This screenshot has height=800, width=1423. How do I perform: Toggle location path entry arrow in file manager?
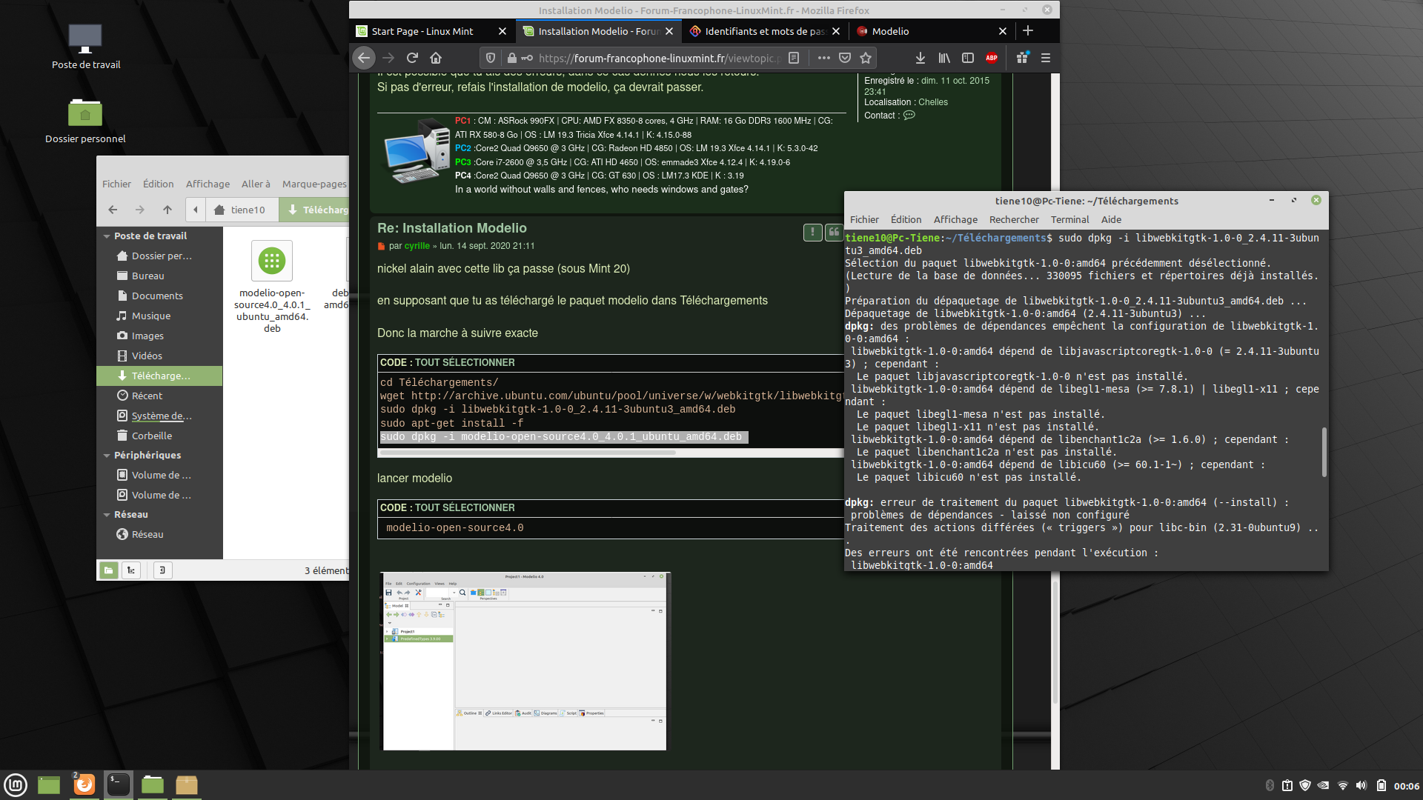click(x=196, y=210)
